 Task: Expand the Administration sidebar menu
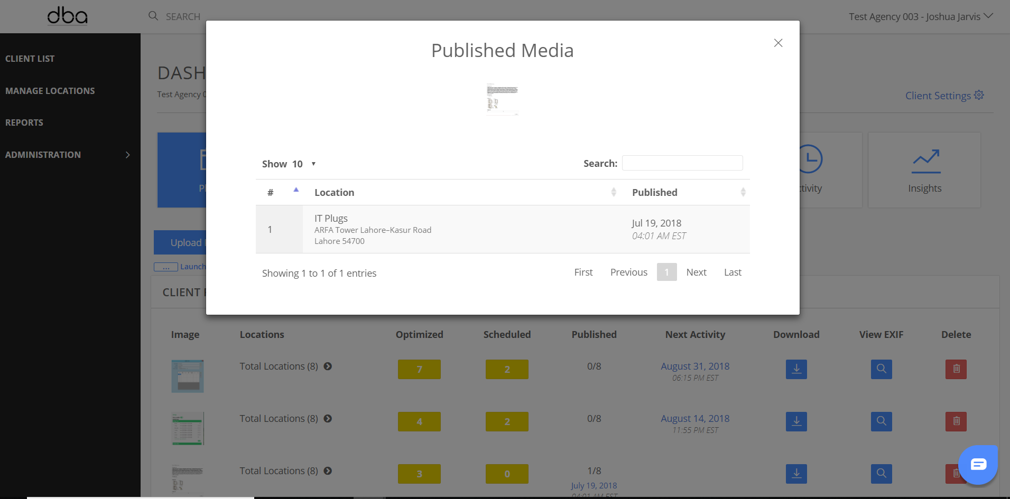point(127,155)
